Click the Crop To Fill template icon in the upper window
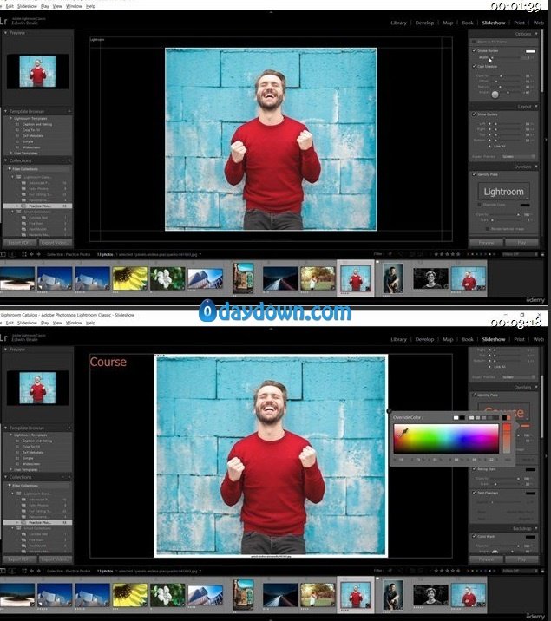Image resolution: width=551 pixels, height=621 pixels. pos(17,130)
